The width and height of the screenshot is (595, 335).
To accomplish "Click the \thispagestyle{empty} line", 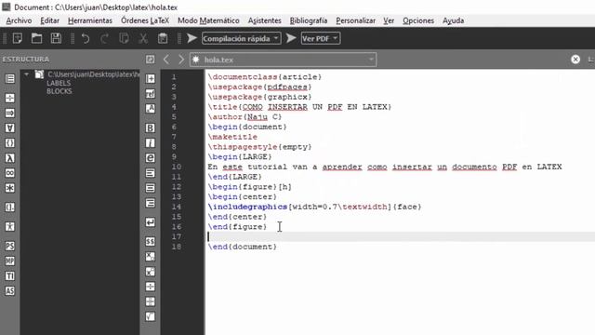I will point(259,147).
